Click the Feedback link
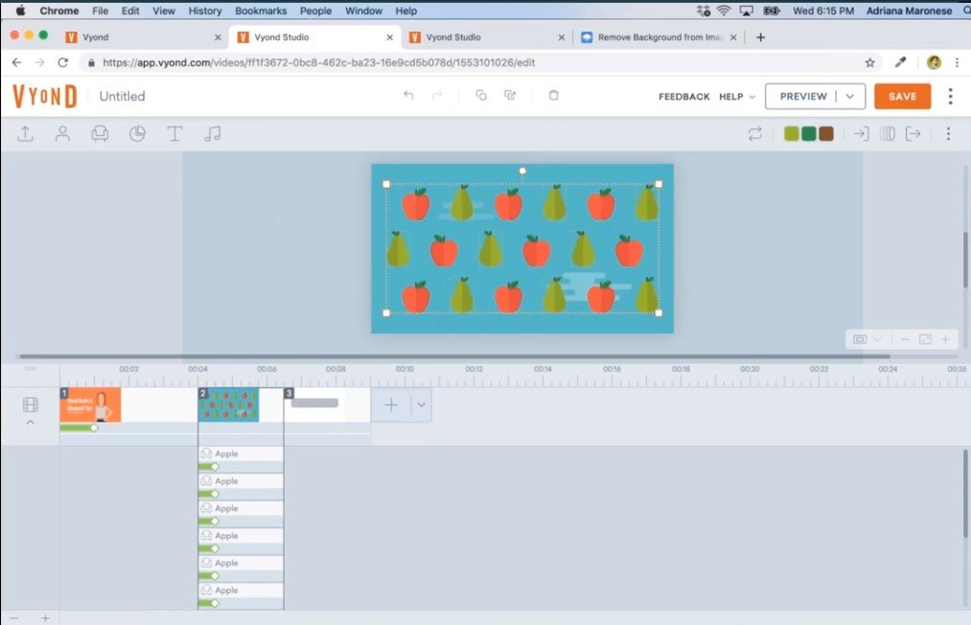Viewport: 971px width, 625px height. click(x=683, y=97)
